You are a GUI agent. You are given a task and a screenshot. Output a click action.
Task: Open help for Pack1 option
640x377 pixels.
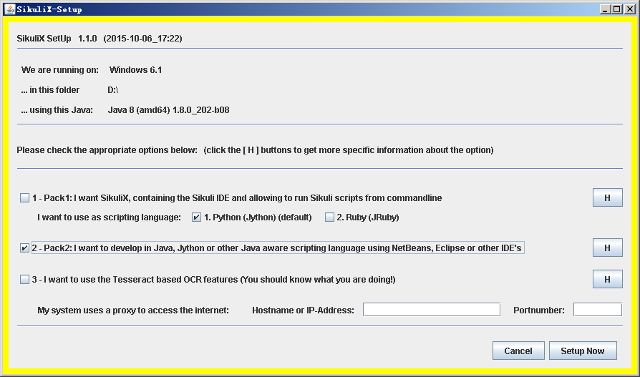(x=607, y=198)
